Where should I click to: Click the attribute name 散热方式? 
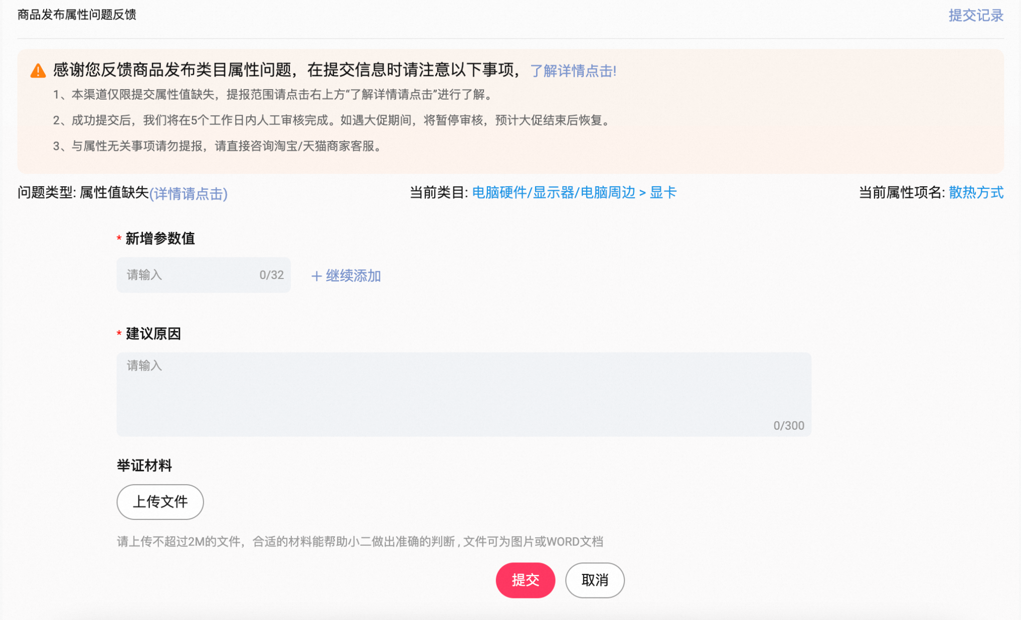(976, 192)
